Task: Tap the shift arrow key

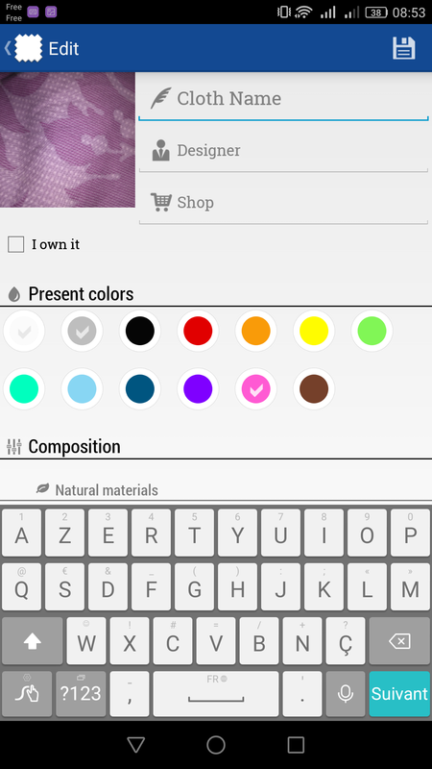Action: (33, 640)
